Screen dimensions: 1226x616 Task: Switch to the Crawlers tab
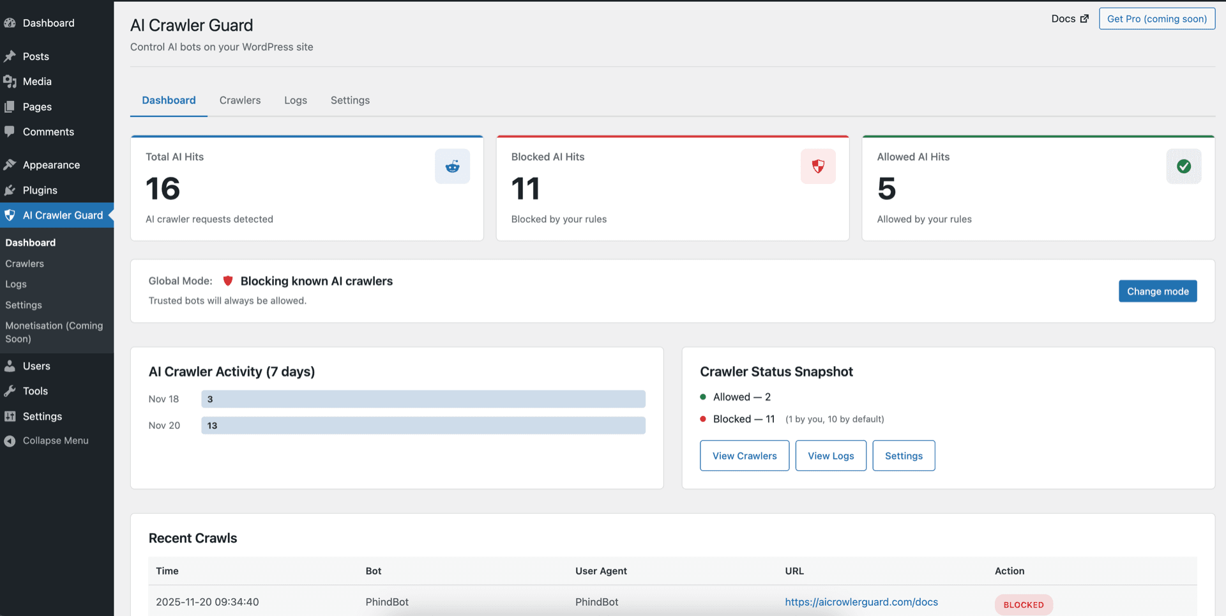pyautogui.click(x=240, y=100)
